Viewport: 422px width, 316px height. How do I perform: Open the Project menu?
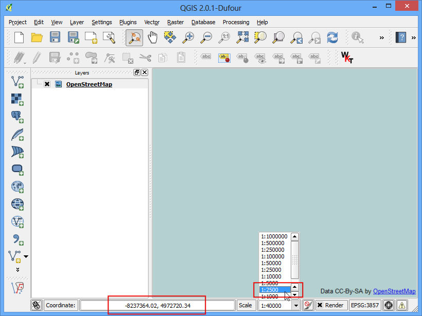click(x=17, y=22)
